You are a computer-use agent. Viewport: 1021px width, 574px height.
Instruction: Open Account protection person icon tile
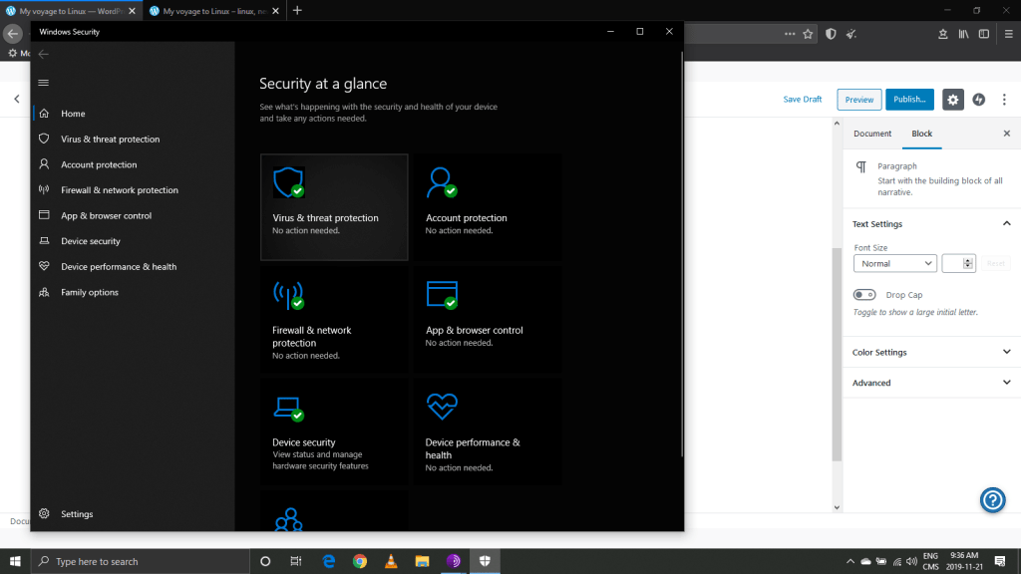441,183
